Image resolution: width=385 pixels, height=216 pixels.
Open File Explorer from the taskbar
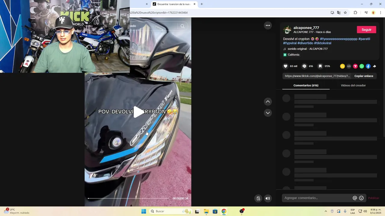(206, 211)
